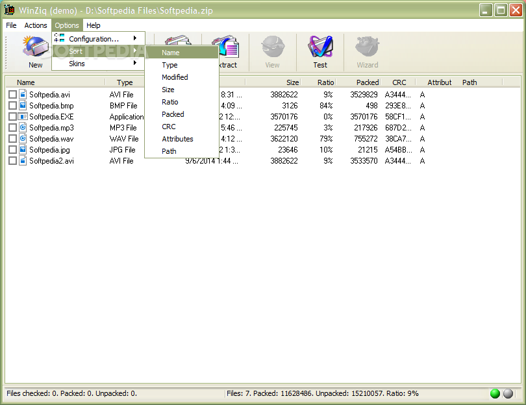Open the File menu

pyautogui.click(x=11, y=25)
